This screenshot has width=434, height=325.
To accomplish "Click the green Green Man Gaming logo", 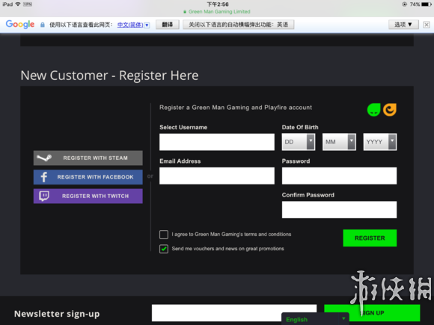I will point(373,110).
